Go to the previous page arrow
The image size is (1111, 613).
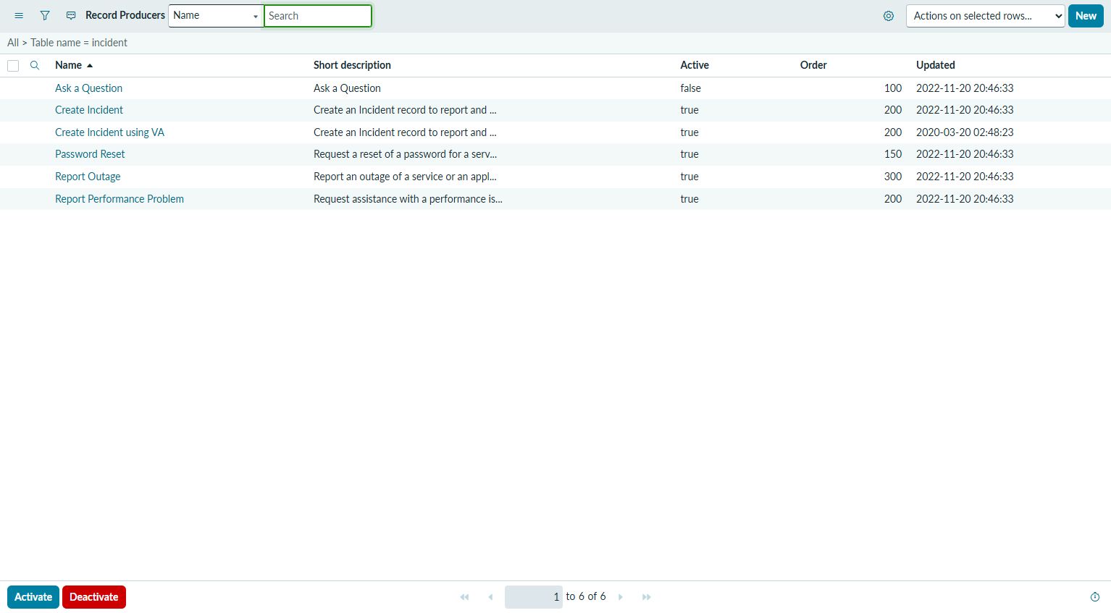pyautogui.click(x=490, y=597)
